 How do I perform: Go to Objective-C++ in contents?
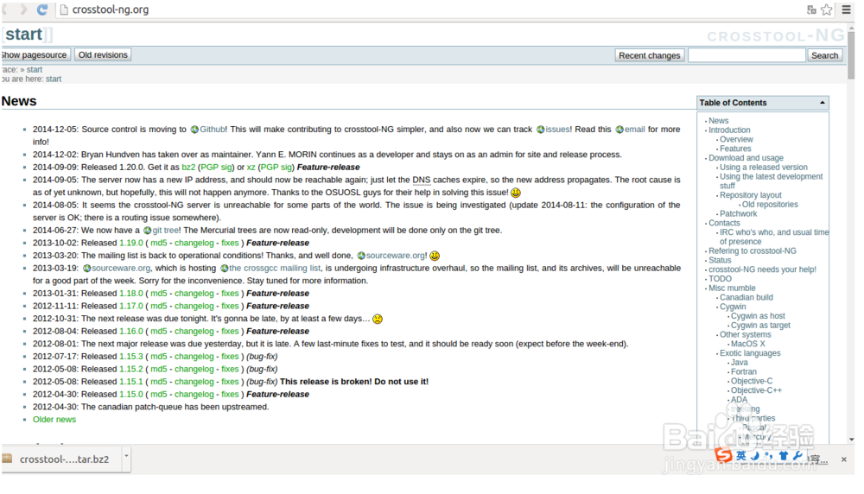click(756, 391)
